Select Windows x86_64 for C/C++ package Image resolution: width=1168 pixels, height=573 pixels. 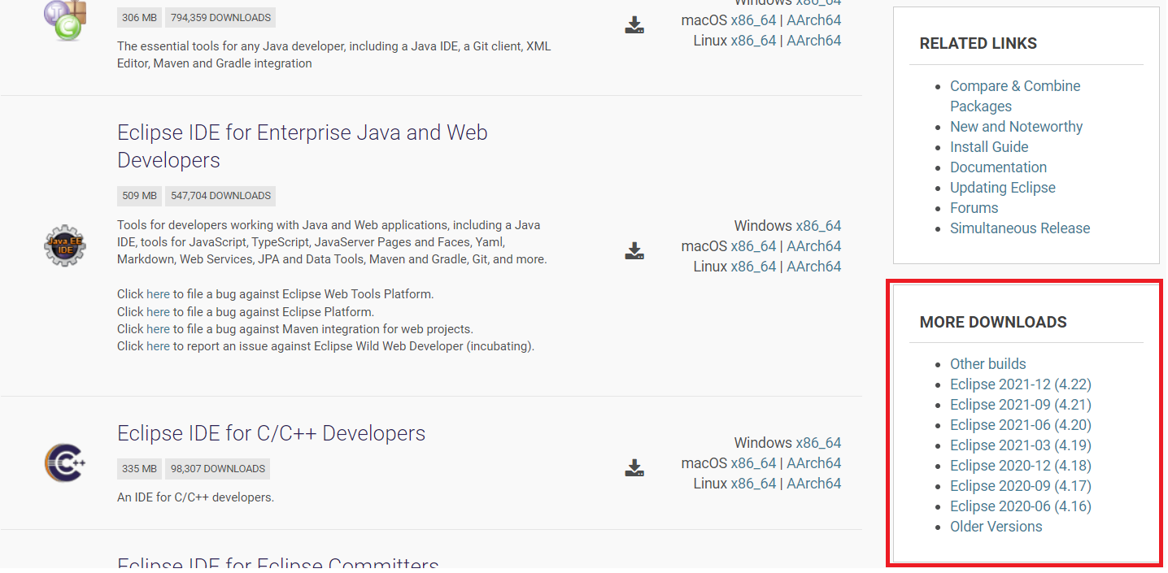click(818, 443)
